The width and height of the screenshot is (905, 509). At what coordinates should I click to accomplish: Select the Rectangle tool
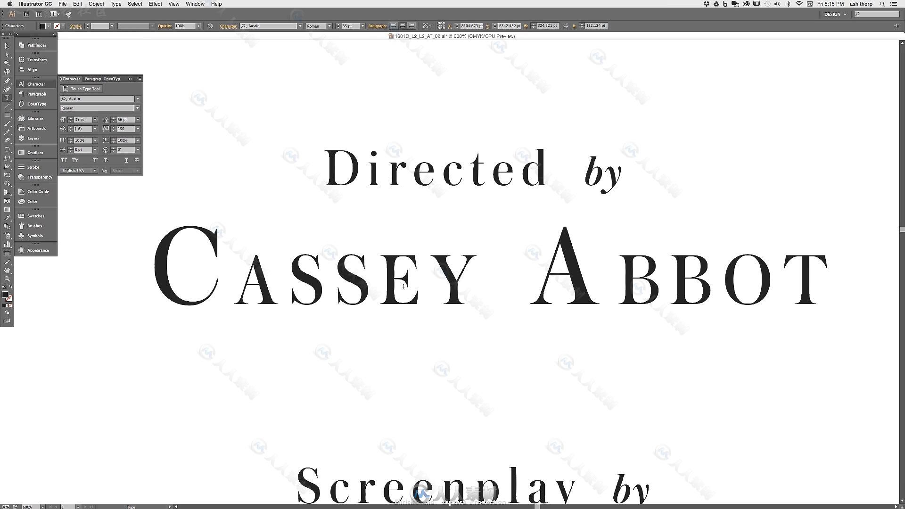(x=7, y=115)
